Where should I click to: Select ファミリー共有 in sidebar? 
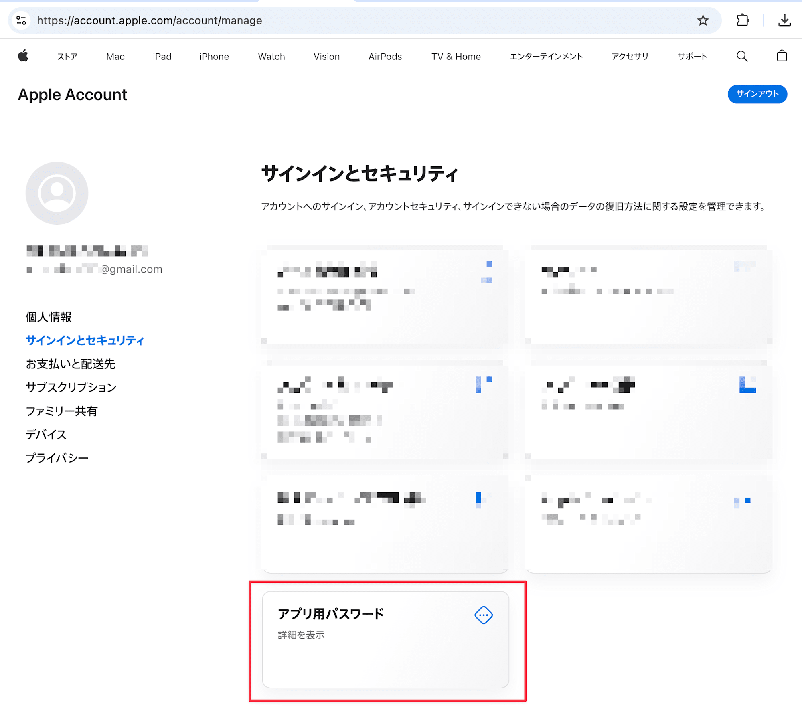[x=61, y=411]
